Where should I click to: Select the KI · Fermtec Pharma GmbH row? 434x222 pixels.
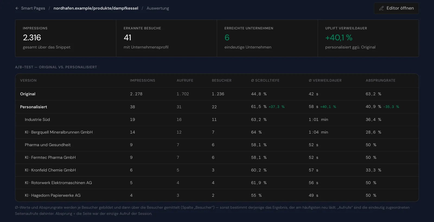point(217,157)
